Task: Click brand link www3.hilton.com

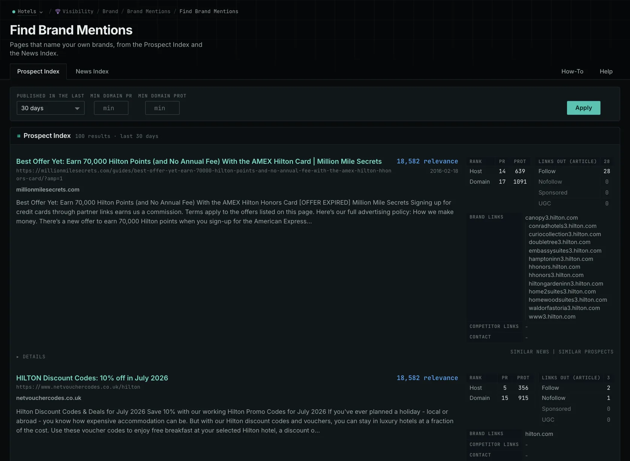Action: pyautogui.click(x=552, y=317)
